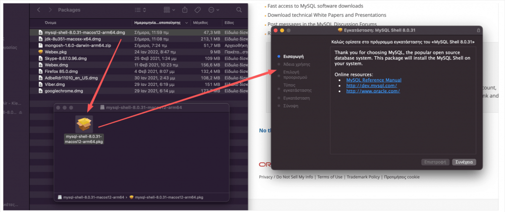Click the Finder Tags icon
The image size is (505, 212).
click(198, 10)
